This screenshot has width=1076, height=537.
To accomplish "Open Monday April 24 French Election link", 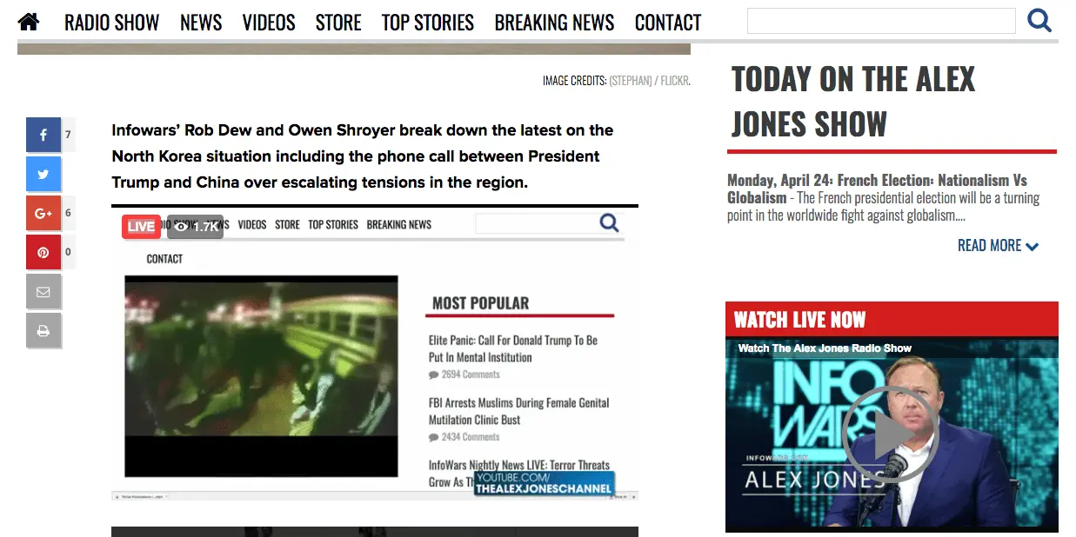I will click(x=877, y=189).
